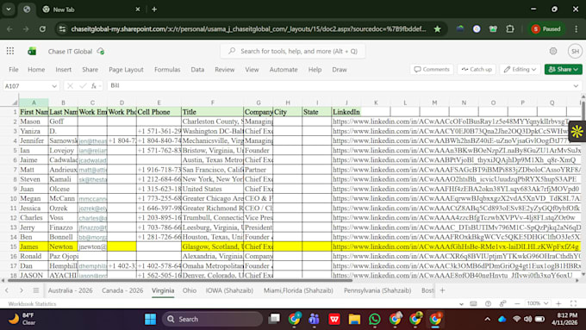
Task: Open the 100% zoom level dropdown
Action: [x=538, y=303]
